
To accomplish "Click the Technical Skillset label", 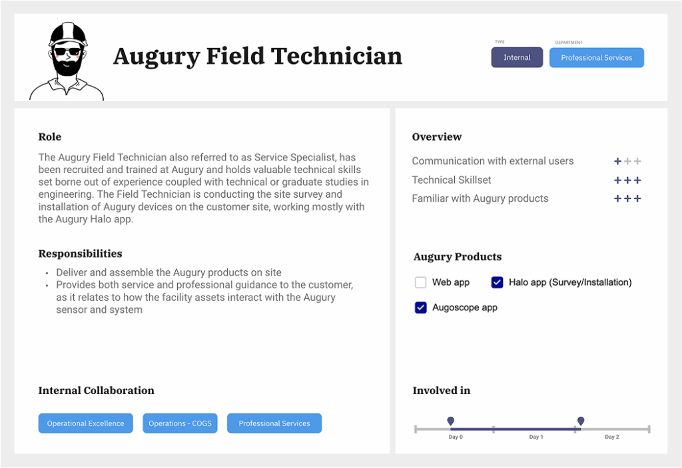I will (x=452, y=180).
